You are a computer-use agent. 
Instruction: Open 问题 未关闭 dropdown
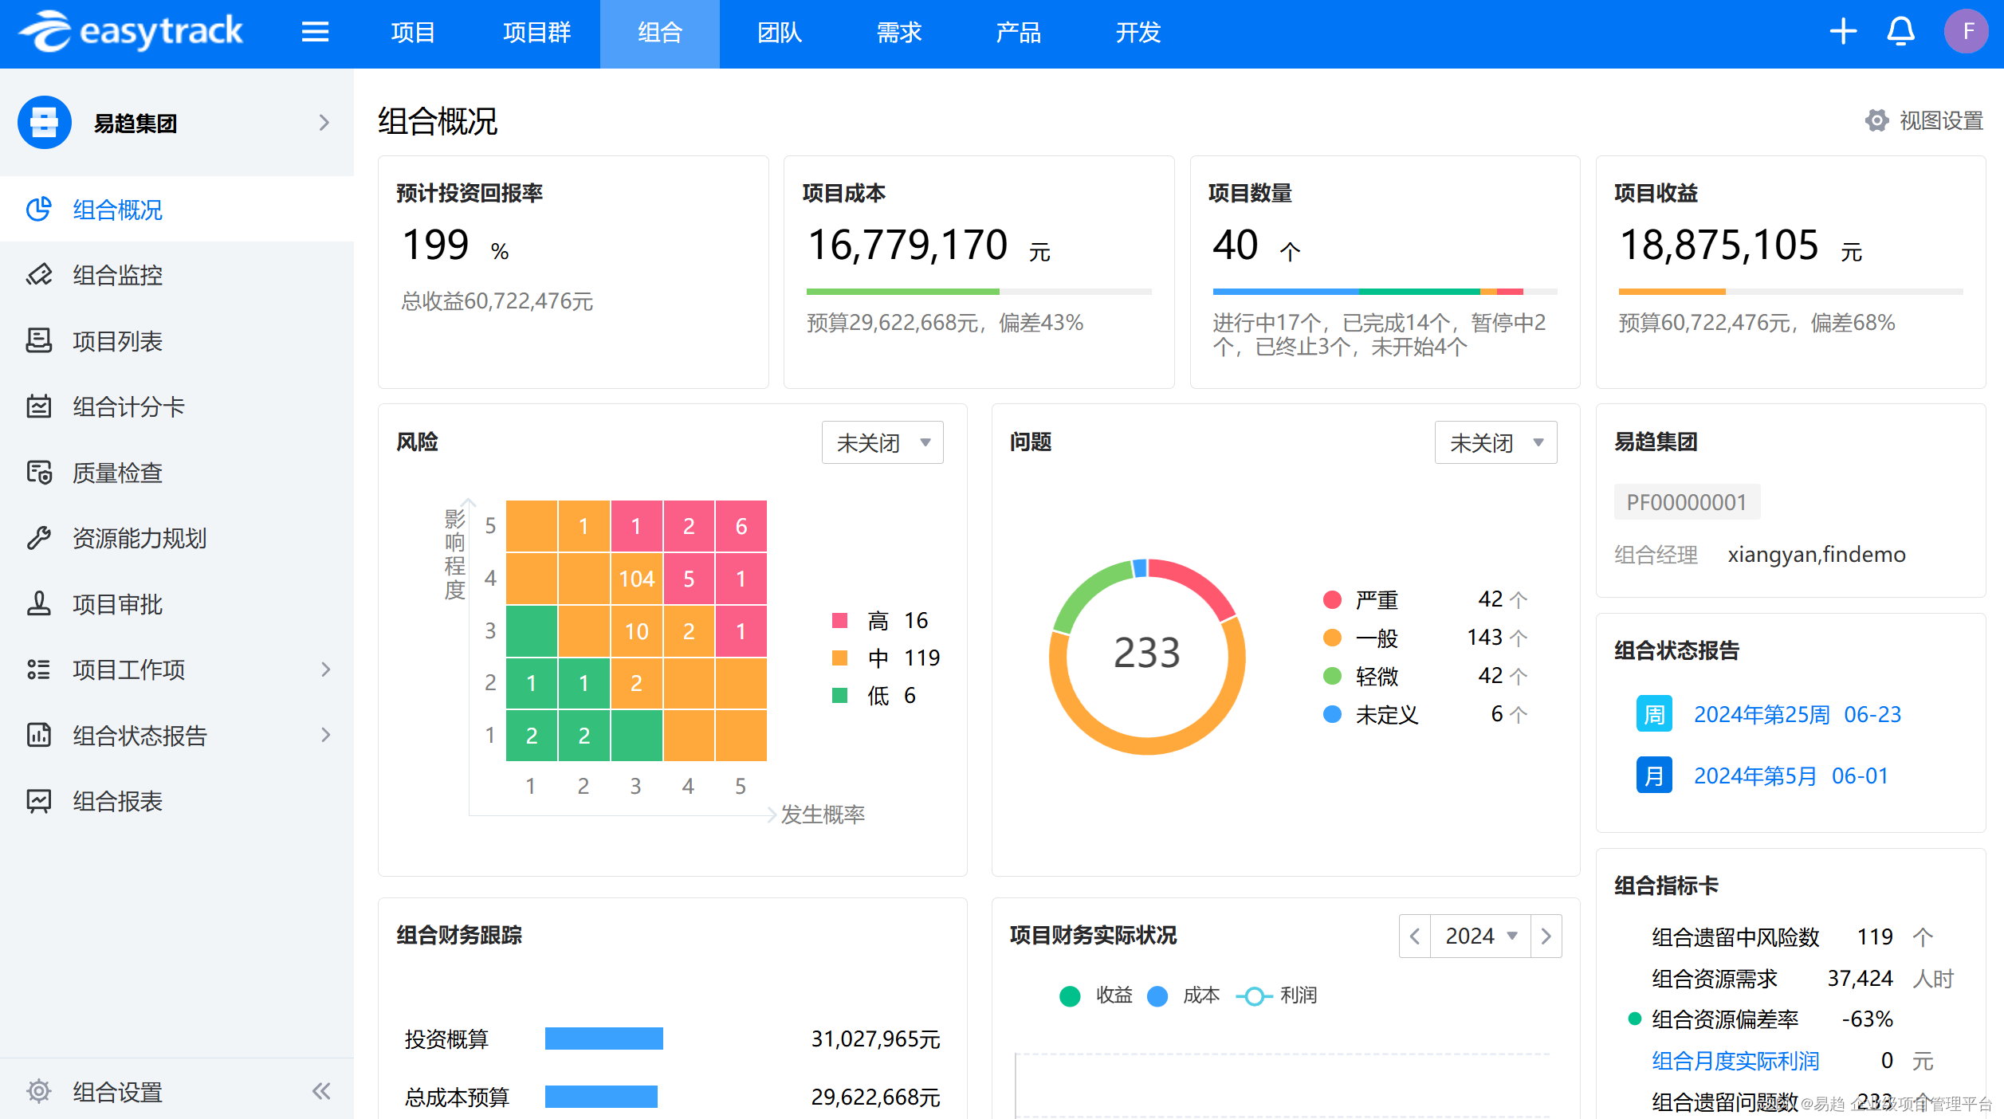click(1495, 442)
